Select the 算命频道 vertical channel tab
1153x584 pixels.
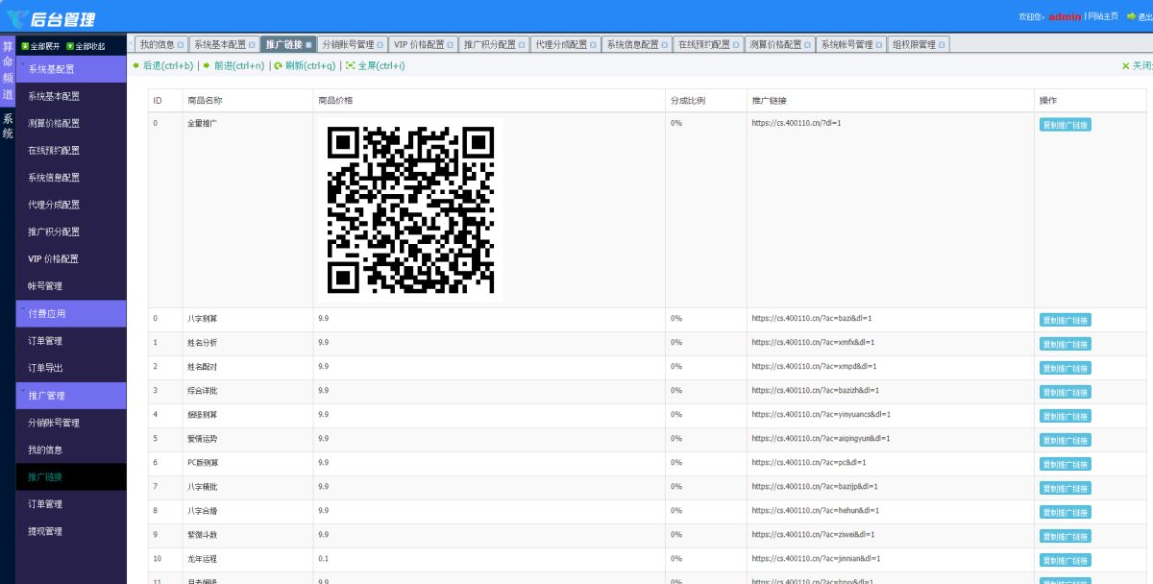click(x=8, y=70)
